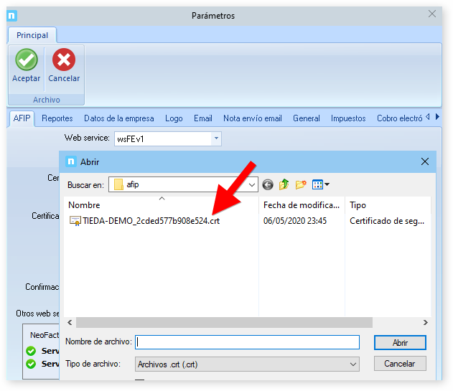Close the Abrir dialog

point(424,161)
